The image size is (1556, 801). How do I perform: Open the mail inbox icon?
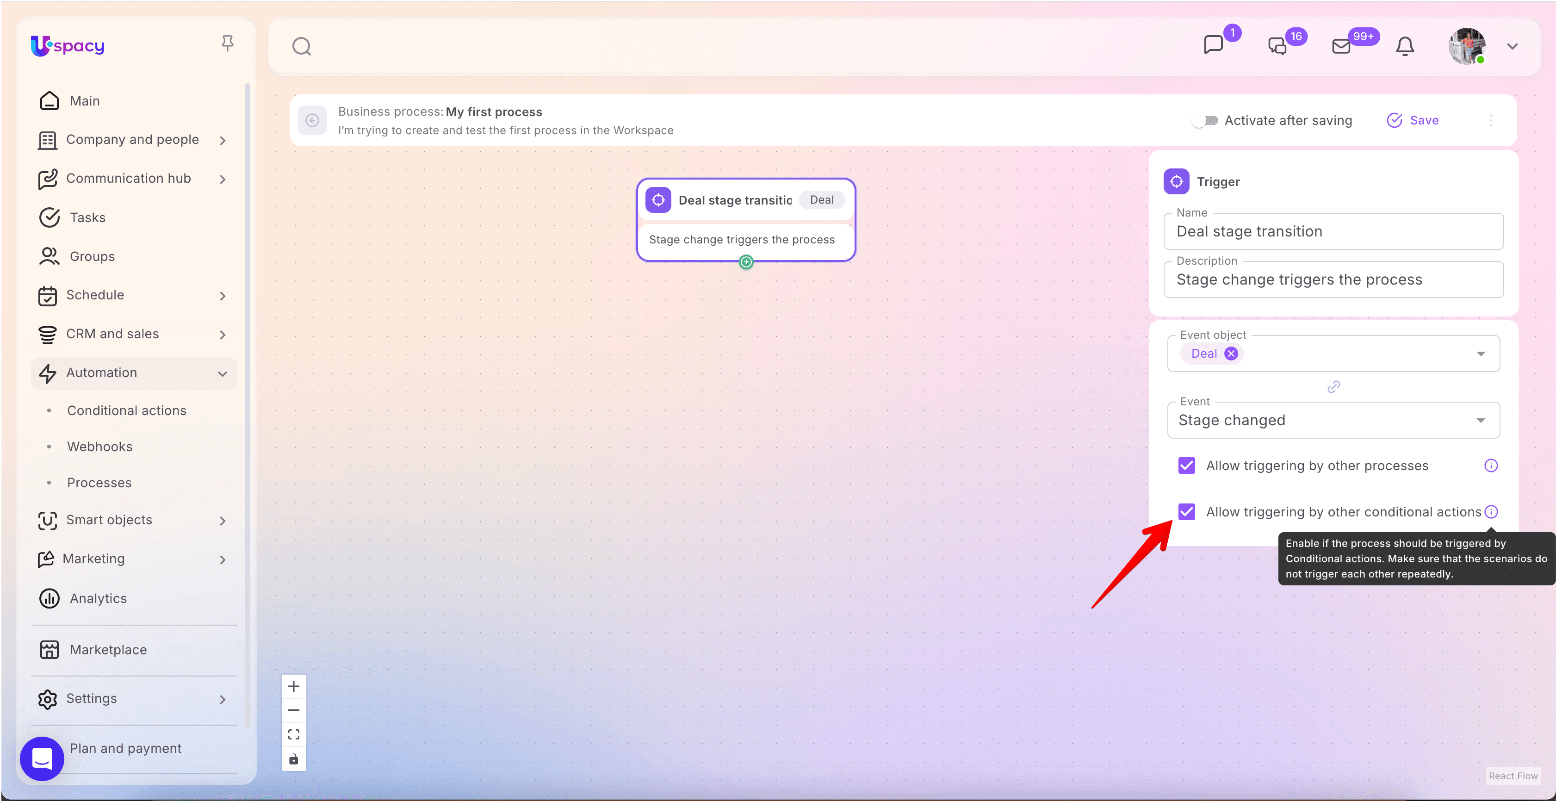[1341, 47]
